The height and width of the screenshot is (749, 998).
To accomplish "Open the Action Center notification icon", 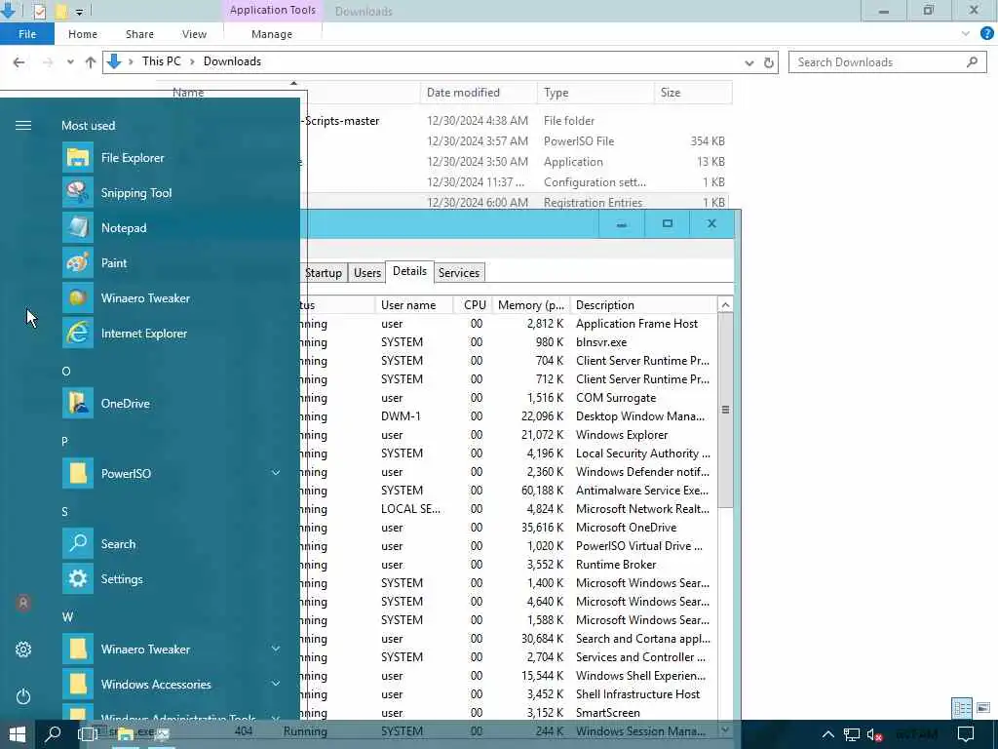I will click(x=966, y=735).
